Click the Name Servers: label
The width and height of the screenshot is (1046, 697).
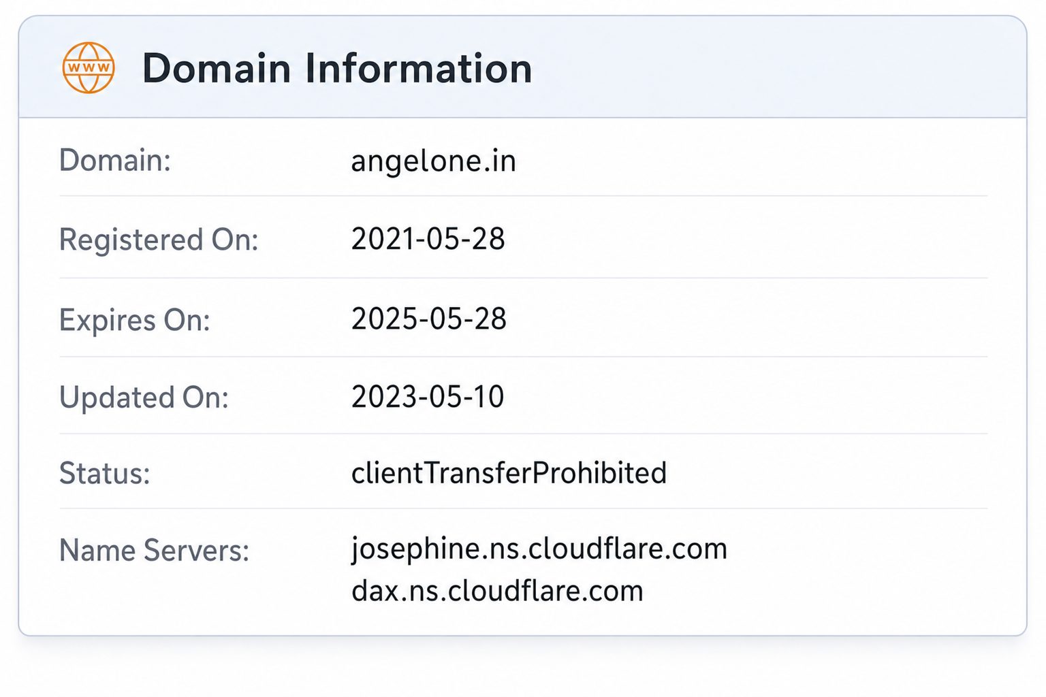coord(154,550)
